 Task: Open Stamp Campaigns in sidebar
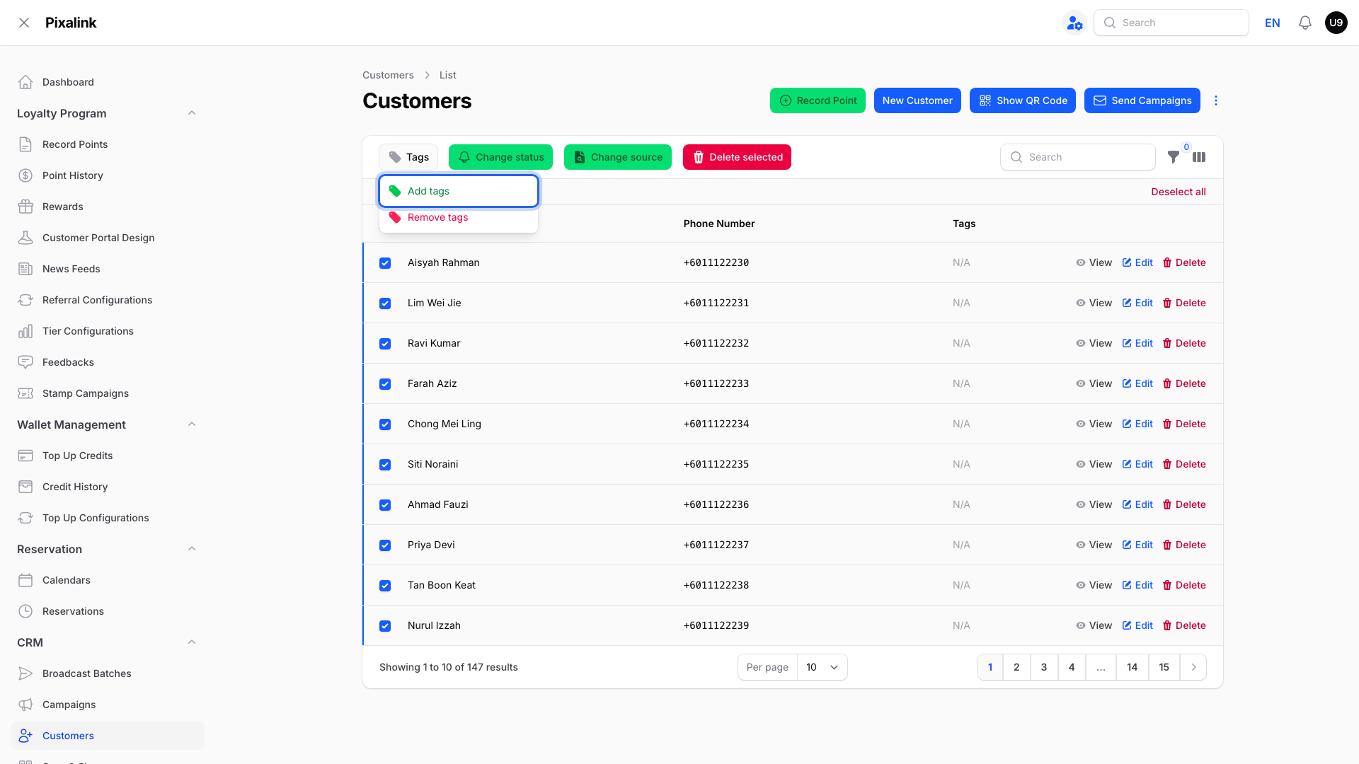coord(108,393)
